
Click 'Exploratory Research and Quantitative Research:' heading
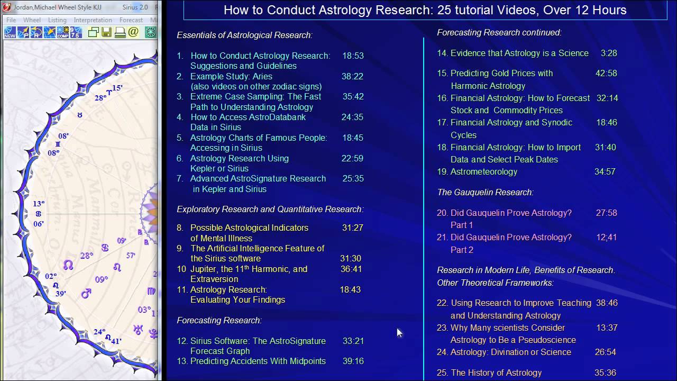click(x=270, y=210)
